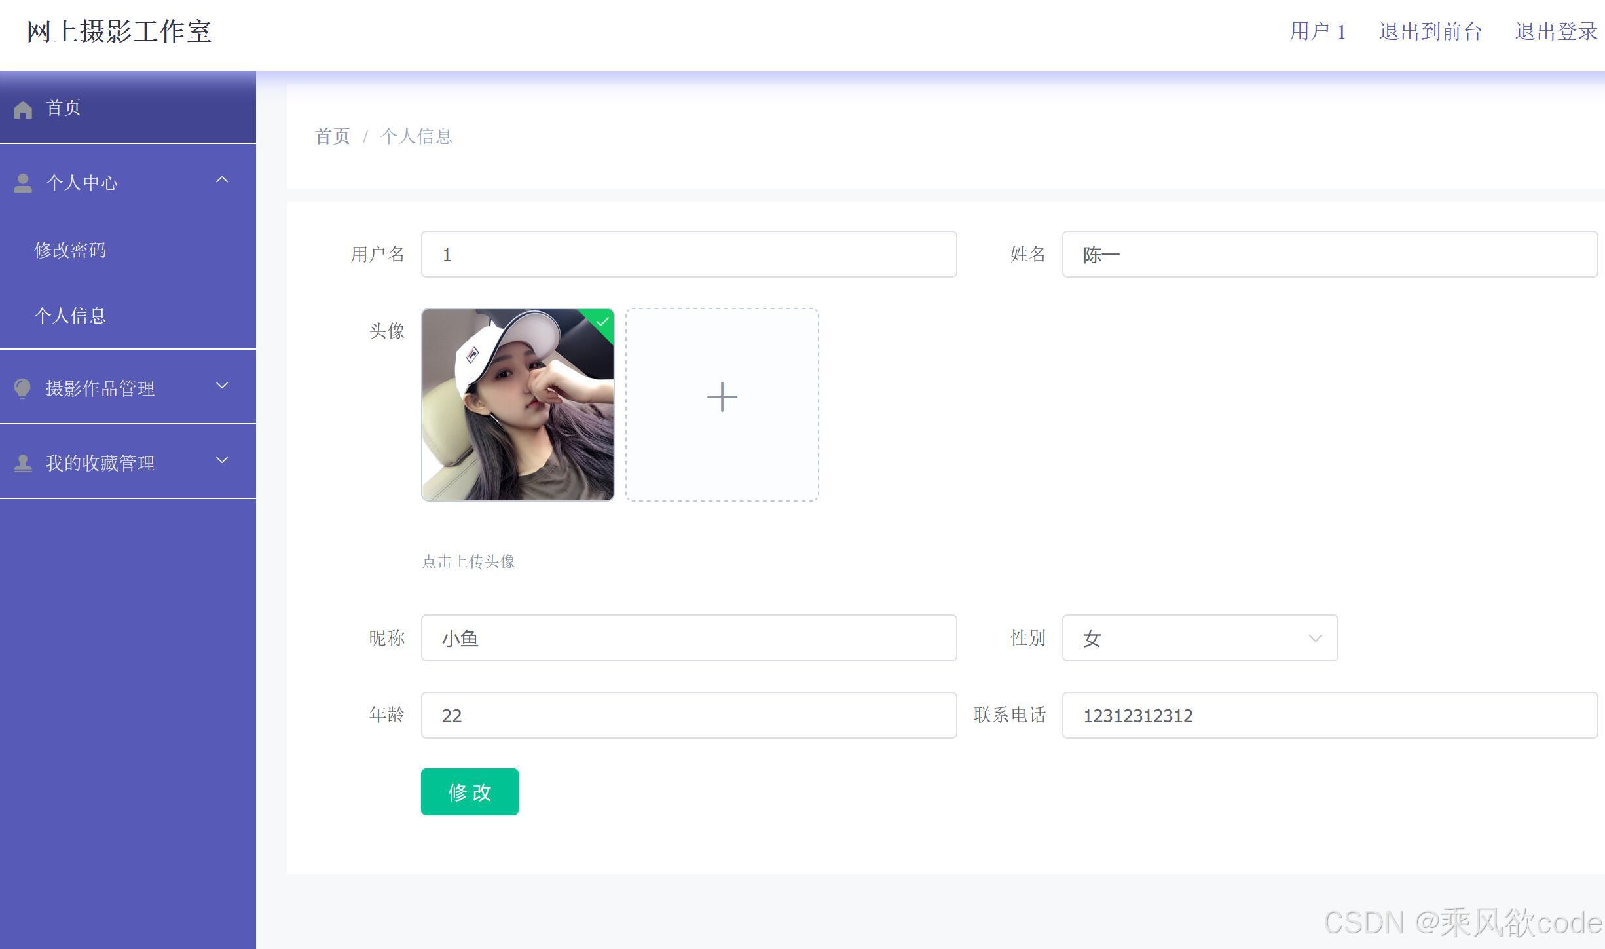Click 退出到前台 in the top bar
Viewport: 1605px width, 949px height.
[x=1431, y=31]
